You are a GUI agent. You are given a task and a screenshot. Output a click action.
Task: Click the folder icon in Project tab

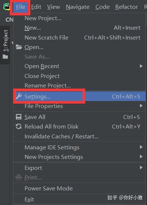coord(5,57)
